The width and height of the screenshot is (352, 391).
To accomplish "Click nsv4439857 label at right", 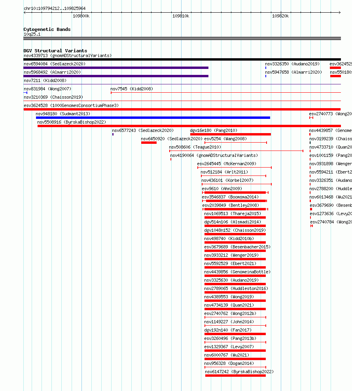I will [x=330, y=130].
